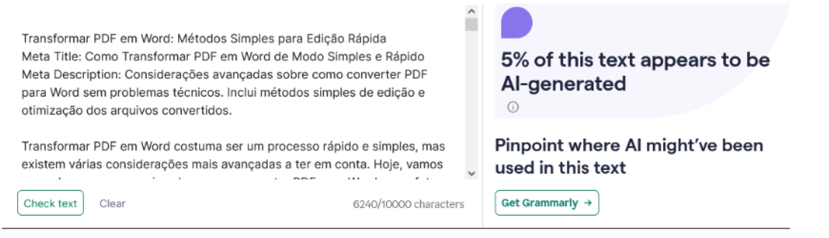Open the Get Grammarly button
The width and height of the screenshot is (829, 238).
click(546, 203)
